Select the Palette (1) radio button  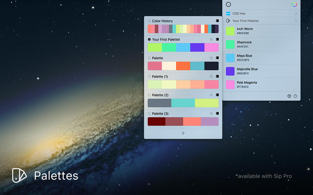(149, 76)
